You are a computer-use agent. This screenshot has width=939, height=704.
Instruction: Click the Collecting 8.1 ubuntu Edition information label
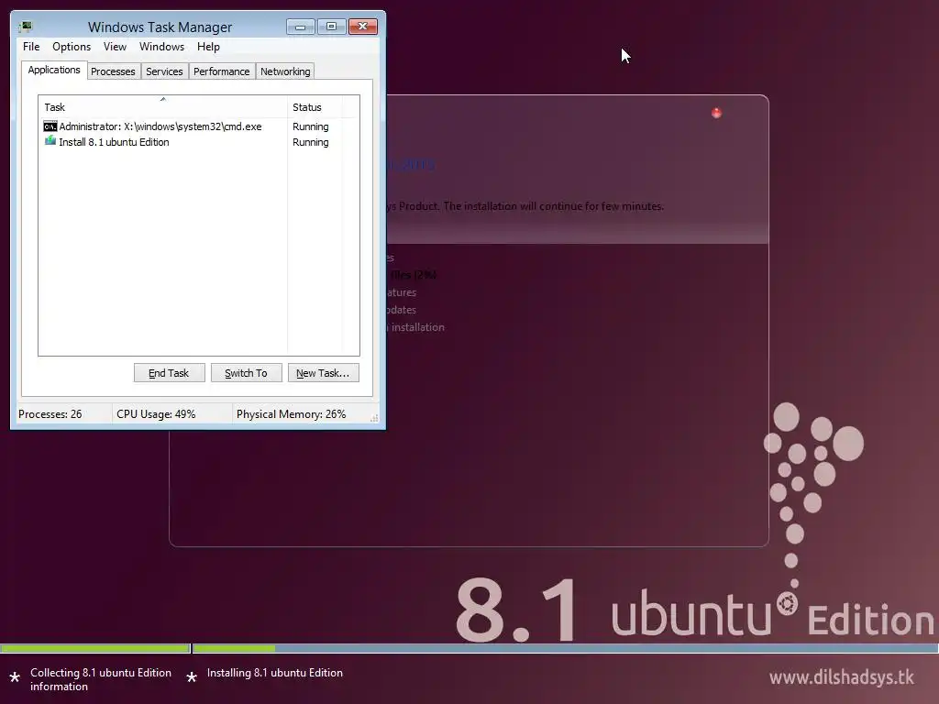click(101, 679)
